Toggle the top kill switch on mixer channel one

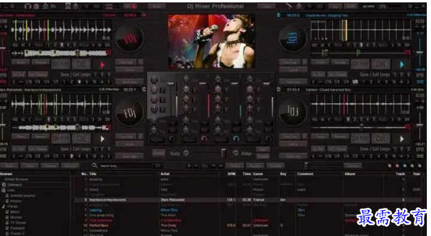[x=163, y=90]
